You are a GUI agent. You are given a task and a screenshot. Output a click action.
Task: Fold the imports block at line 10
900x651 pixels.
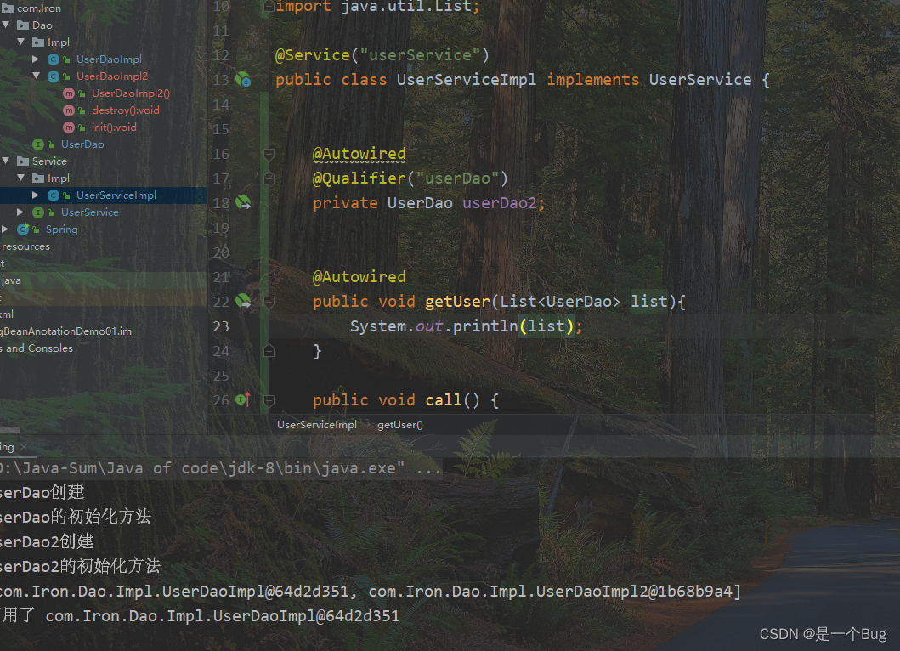click(269, 6)
